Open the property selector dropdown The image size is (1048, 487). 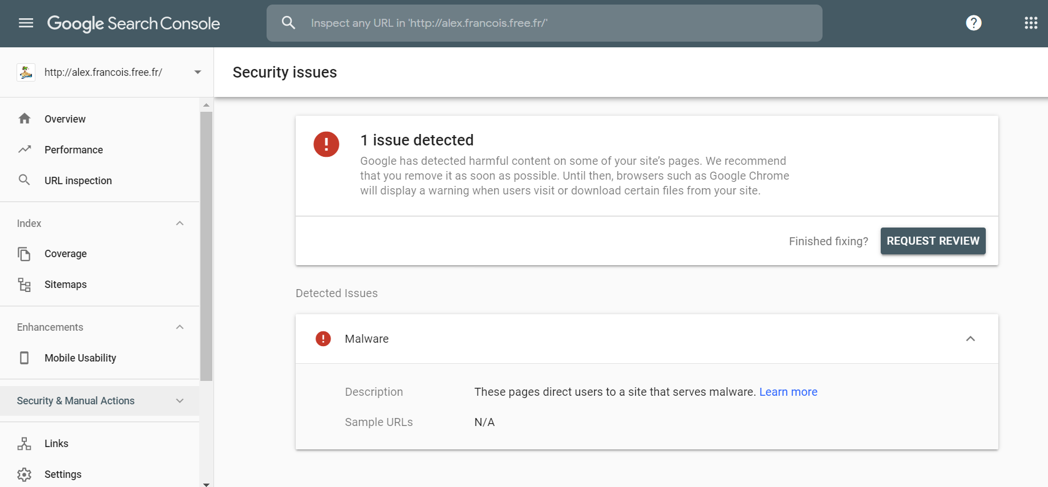point(197,72)
